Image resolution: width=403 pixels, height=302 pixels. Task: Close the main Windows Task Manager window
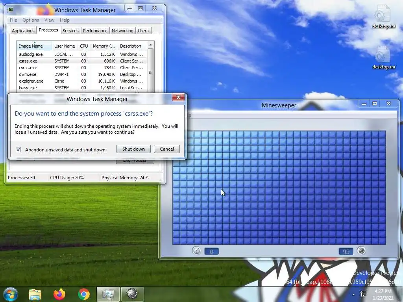coord(154,9)
